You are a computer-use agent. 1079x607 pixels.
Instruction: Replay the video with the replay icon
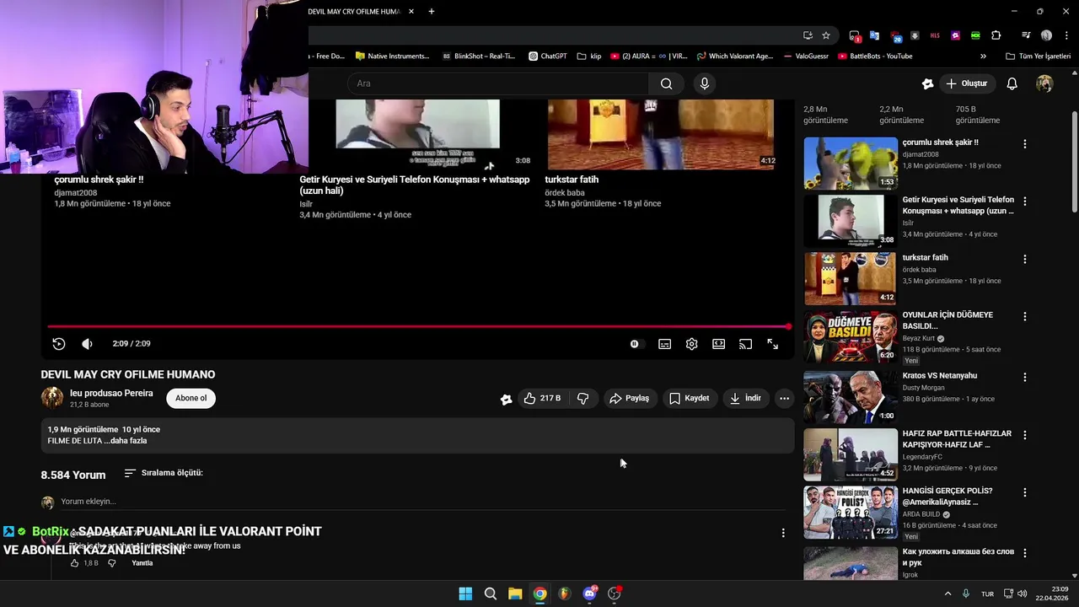(58, 344)
